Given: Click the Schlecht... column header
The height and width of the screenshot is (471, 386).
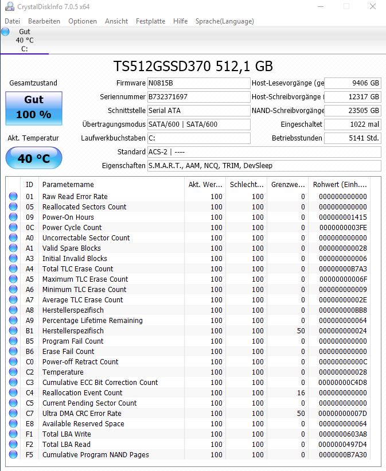Looking at the screenshot, I should pos(247,184).
